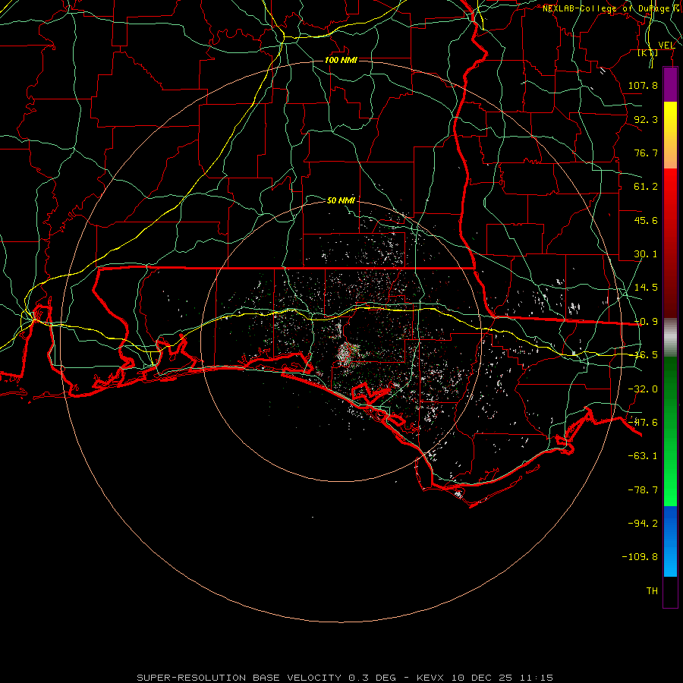
Task: Click the 50 NMI range ring label
Action: [x=341, y=200]
